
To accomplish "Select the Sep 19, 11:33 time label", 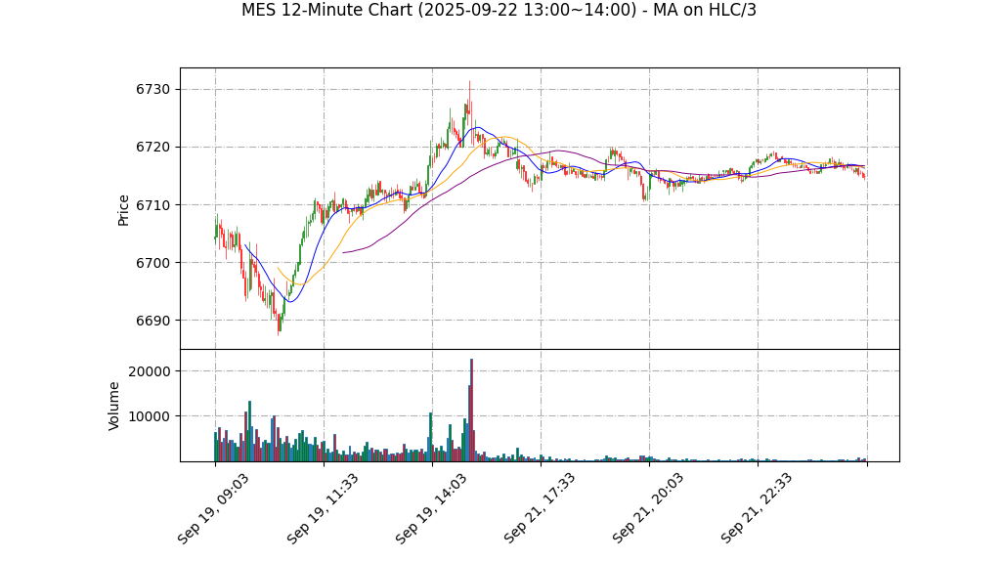I will point(322,508).
